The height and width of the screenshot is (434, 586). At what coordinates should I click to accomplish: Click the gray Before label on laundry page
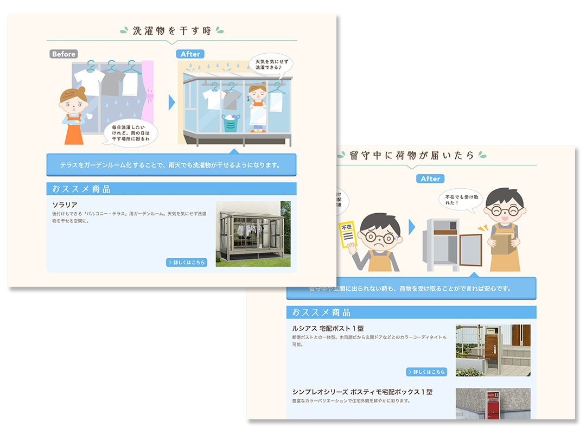tap(63, 54)
